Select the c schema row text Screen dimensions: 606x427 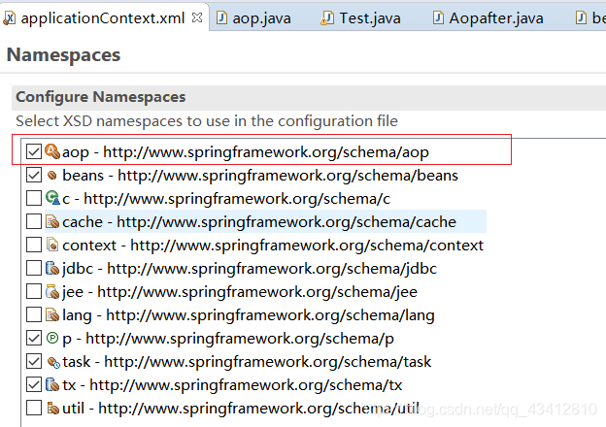click(x=226, y=198)
